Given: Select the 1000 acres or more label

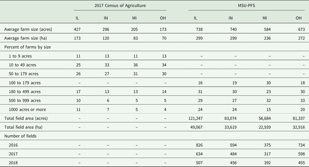Looking at the screenshot, I should pyautogui.click(x=27, y=110).
